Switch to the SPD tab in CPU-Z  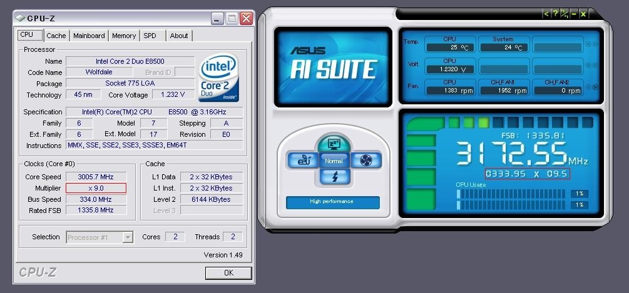point(153,36)
